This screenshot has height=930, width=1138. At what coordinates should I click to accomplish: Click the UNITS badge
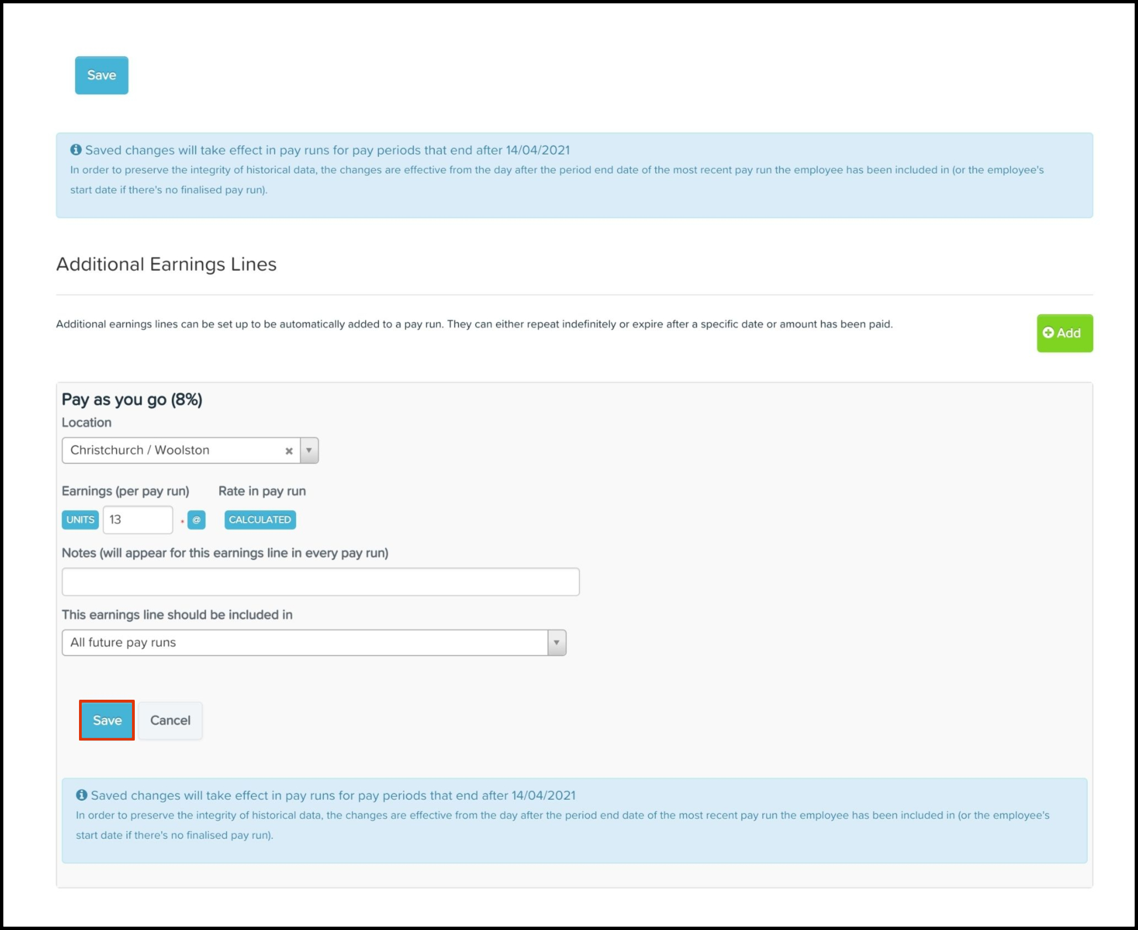80,520
